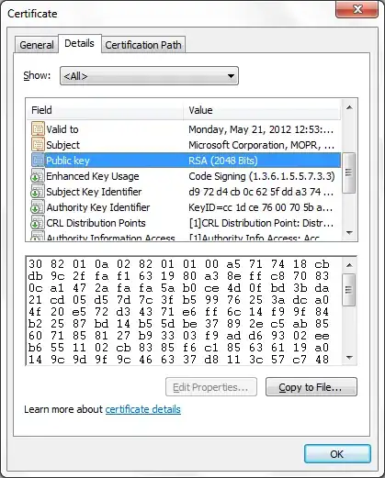Sort by the Value column header

(262, 110)
